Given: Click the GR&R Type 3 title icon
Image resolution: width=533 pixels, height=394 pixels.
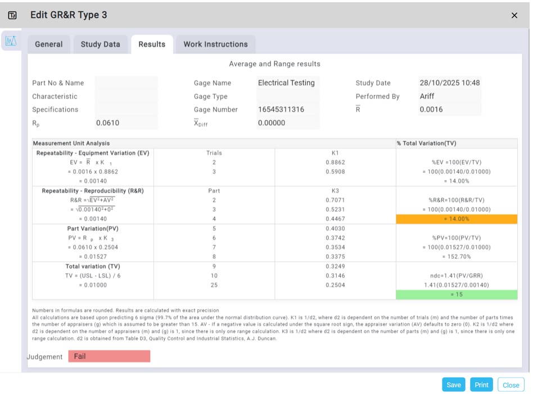Looking at the screenshot, I should (12, 15).
